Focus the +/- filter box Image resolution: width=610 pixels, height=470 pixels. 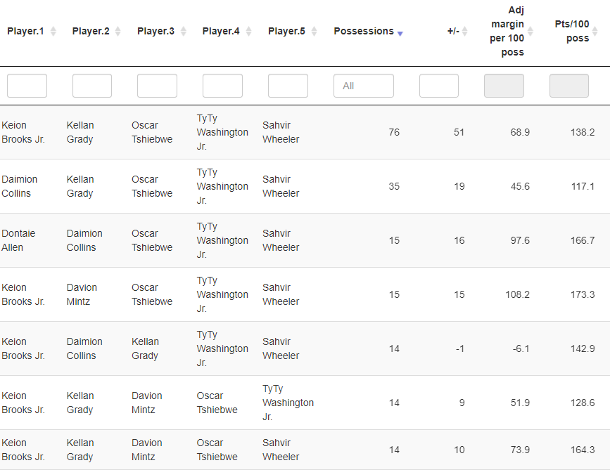[439, 86]
